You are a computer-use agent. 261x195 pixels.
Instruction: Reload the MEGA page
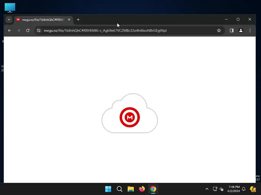pyautogui.click(x=28, y=30)
